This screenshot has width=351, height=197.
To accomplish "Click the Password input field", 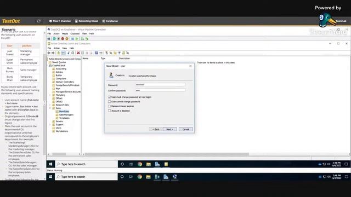I will [160, 85].
